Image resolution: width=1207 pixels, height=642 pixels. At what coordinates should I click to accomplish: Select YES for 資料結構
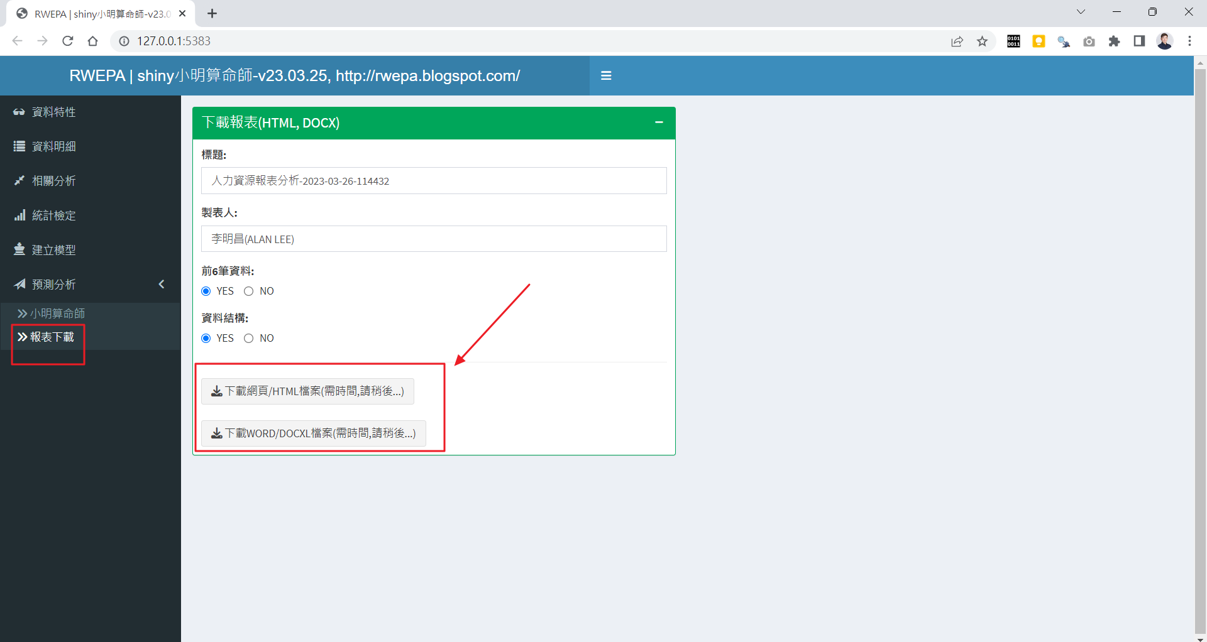206,339
